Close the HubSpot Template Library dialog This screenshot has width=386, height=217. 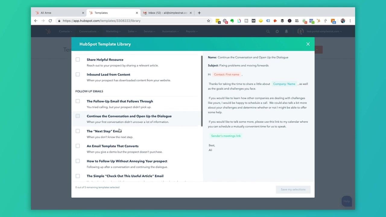click(308, 44)
